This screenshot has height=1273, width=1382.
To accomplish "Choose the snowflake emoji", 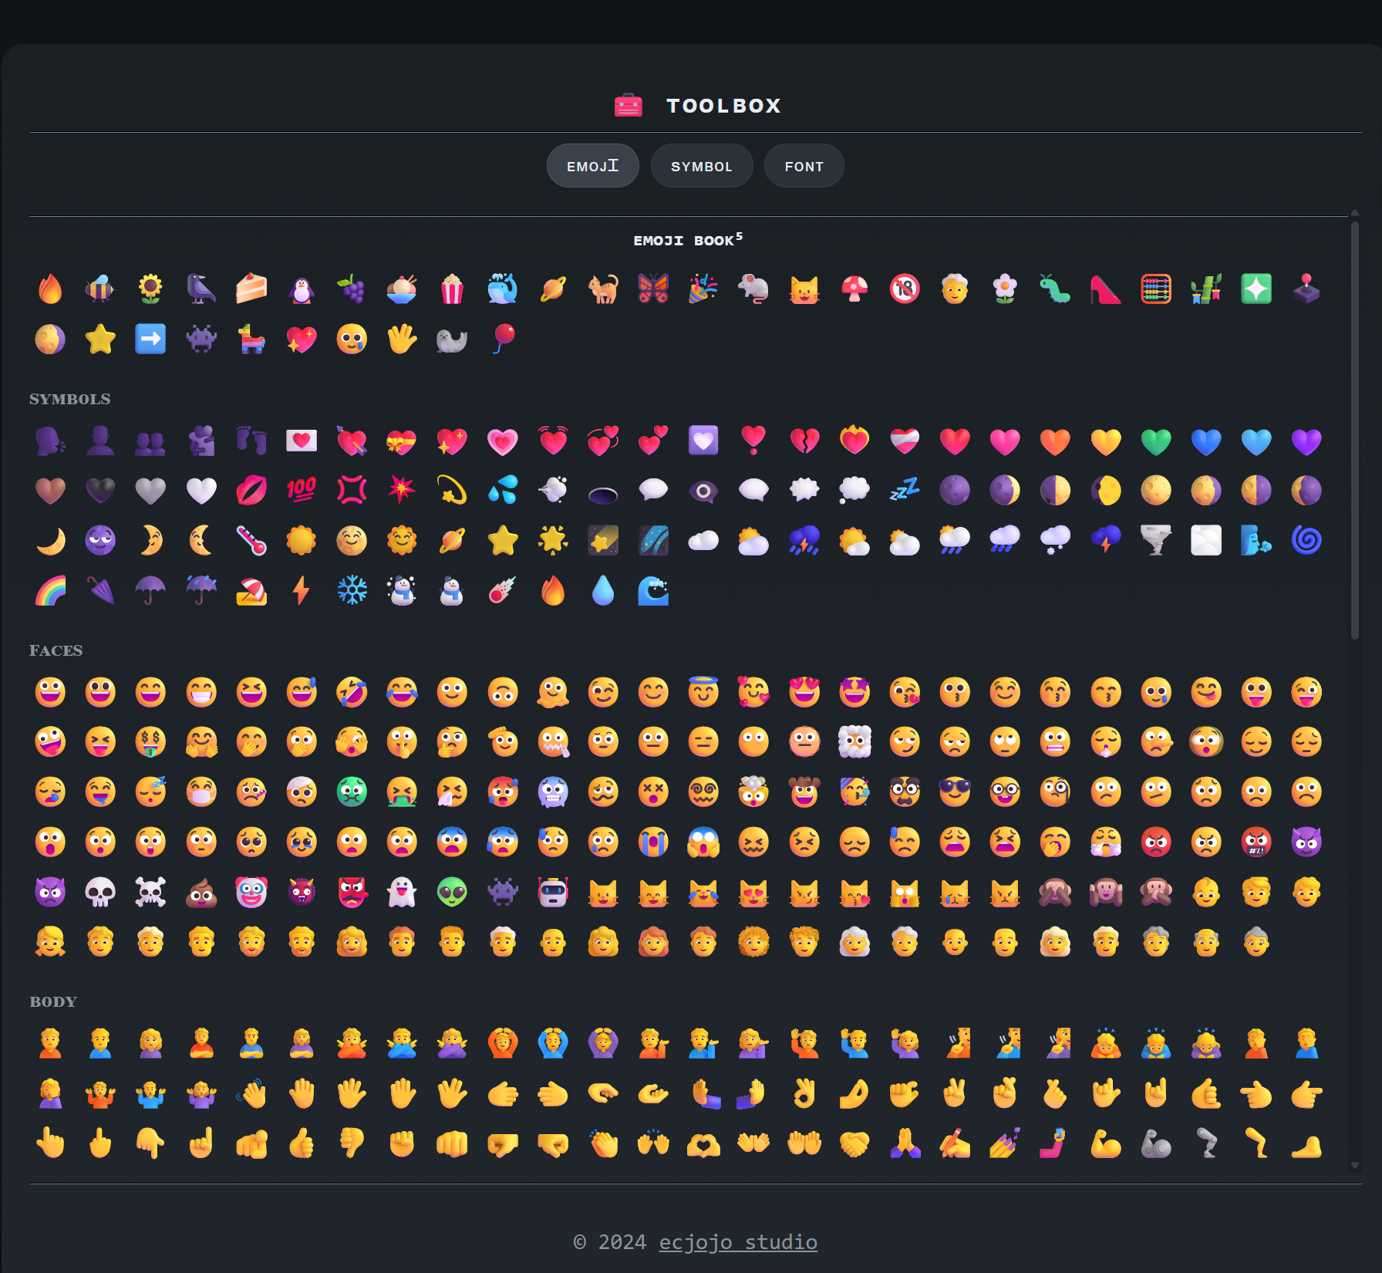I will tap(352, 591).
